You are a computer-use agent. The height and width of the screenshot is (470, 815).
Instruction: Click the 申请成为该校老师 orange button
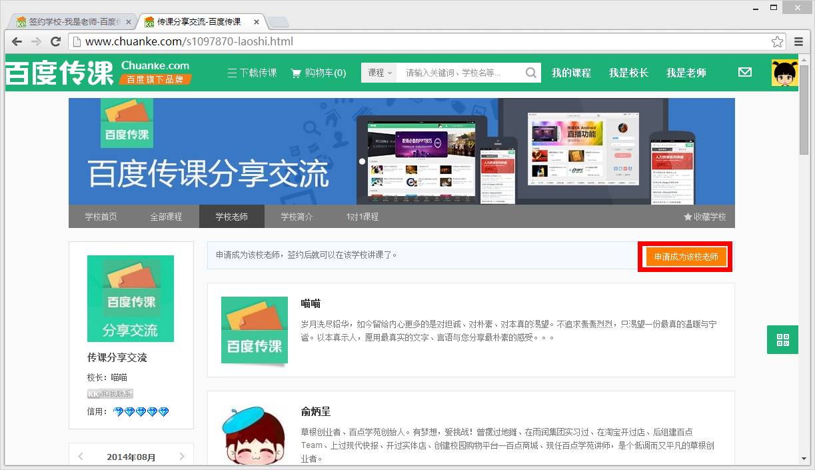(685, 256)
